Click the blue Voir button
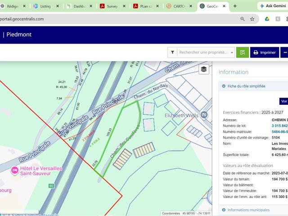 [x=284, y=101]
